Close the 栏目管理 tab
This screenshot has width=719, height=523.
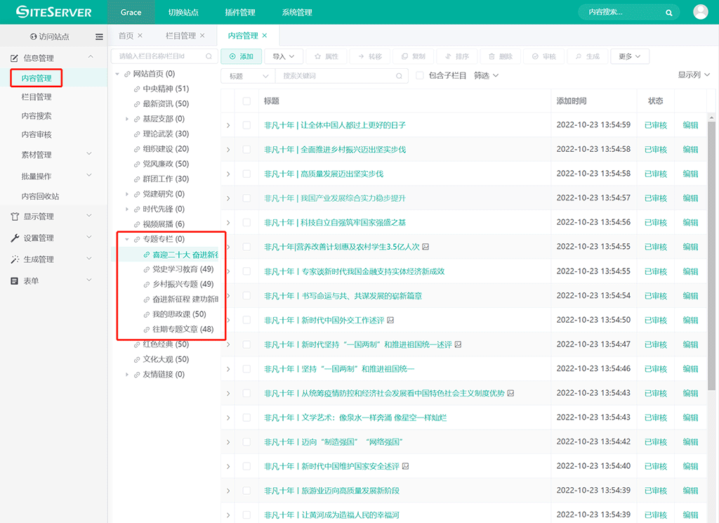tap(202, 36)
